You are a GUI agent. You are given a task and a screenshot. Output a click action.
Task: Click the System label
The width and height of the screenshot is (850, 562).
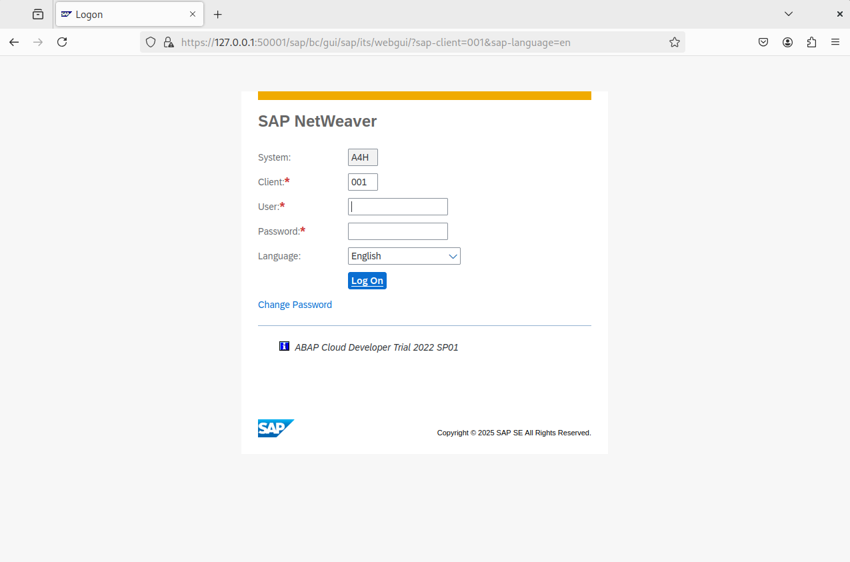coord(274,157)
